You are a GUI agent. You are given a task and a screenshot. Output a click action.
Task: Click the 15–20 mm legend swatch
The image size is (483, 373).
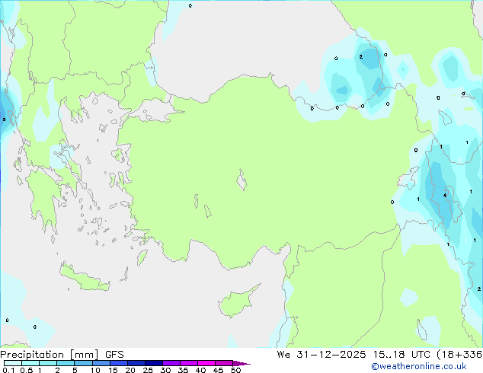(x=119, y=363)
